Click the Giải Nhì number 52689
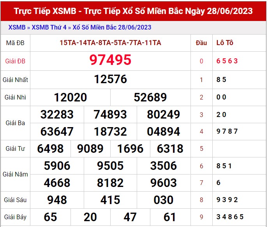The width and height of the screenshot is (268, 227). point(150,97)
